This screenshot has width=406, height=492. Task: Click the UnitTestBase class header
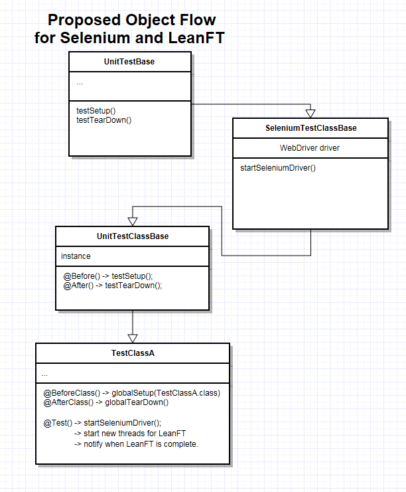point(130,62)
